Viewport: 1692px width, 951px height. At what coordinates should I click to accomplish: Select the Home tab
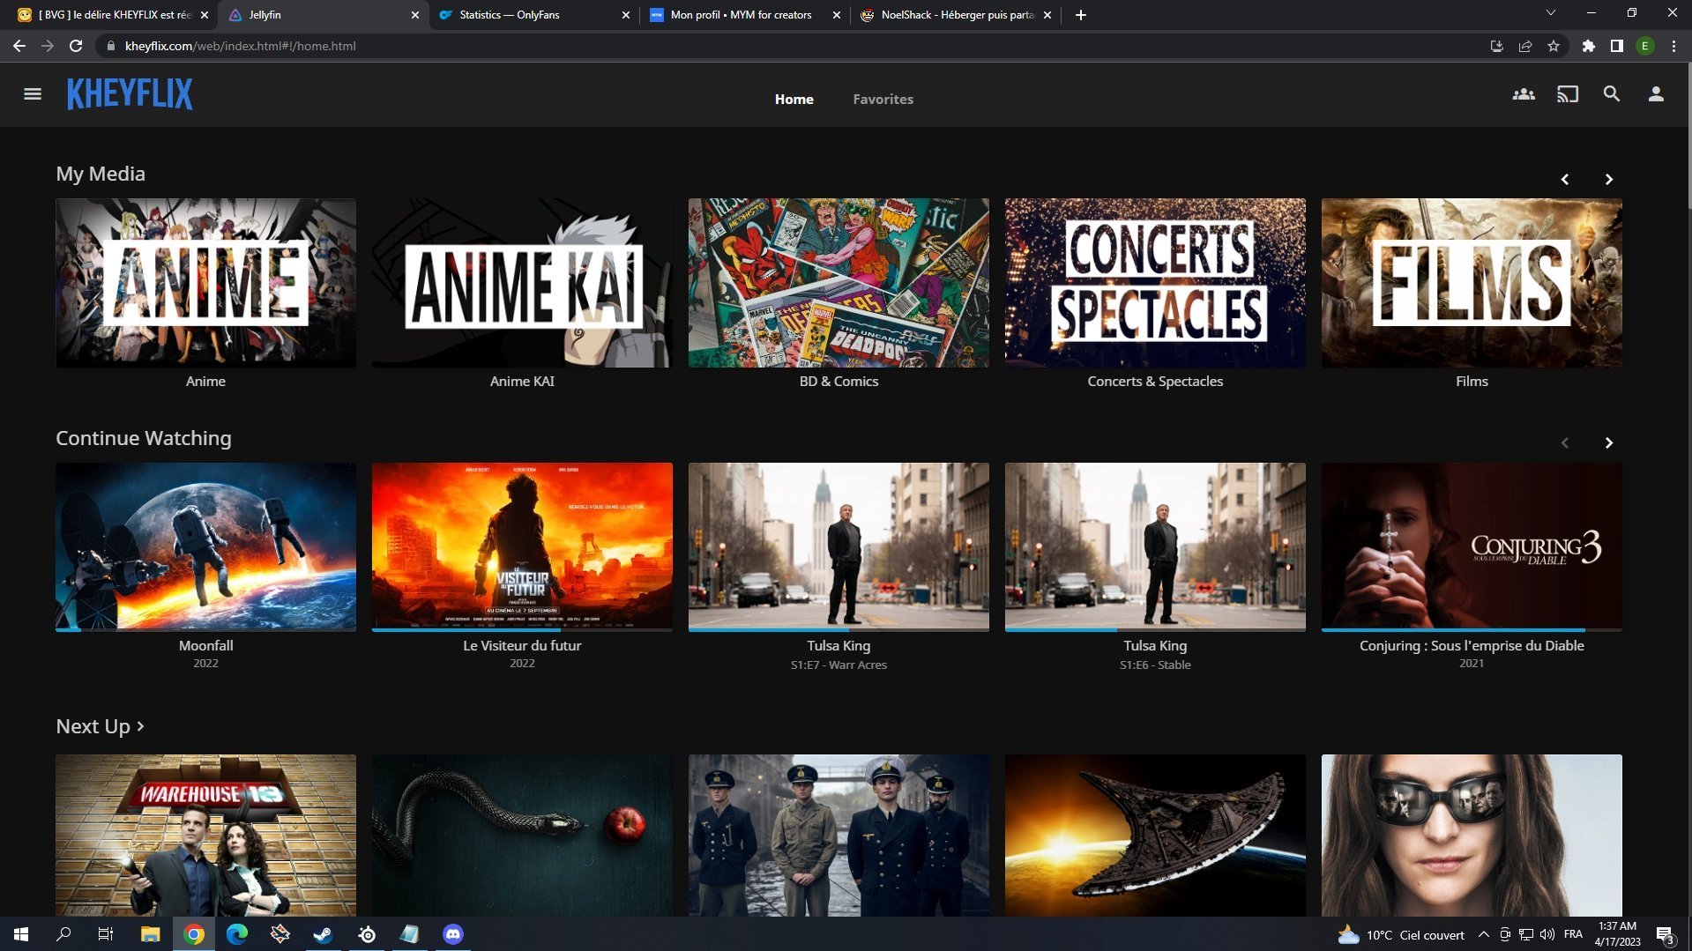pyautogui.click(x=794, y=99)
